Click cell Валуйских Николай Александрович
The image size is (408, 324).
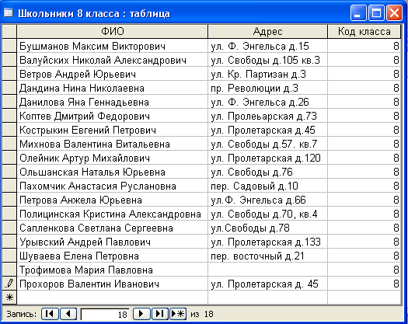point(112,60)
